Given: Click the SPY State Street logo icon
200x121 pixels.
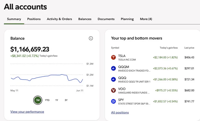Looking at the screenshot, I should click(114, 101).
